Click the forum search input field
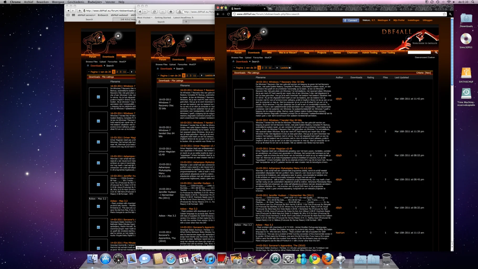Viewport: 478px width, 269px height. tap(419, 53)
